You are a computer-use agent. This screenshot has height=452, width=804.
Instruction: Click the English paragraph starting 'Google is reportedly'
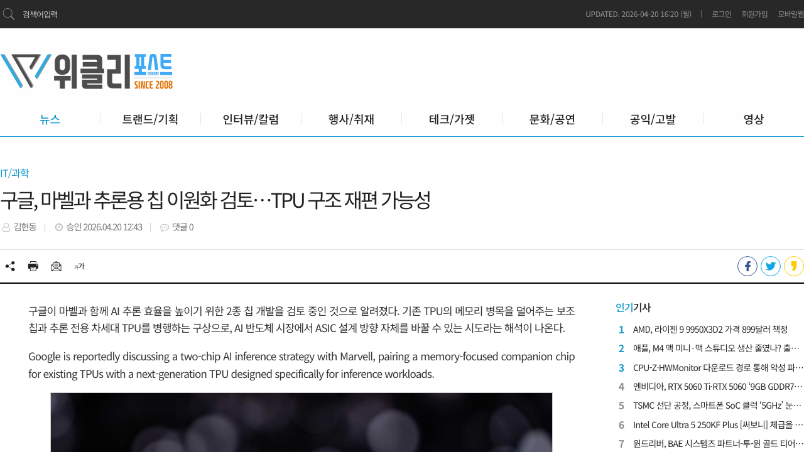coord(301,365)
